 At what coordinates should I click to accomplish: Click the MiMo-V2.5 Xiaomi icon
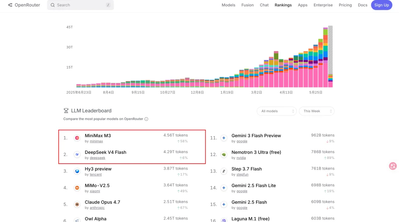(x=77, y=188)
